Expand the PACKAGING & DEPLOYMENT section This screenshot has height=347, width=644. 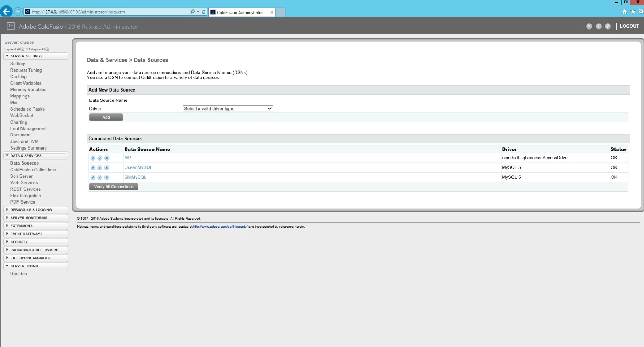pyautogui.click(x=36, y=250)
